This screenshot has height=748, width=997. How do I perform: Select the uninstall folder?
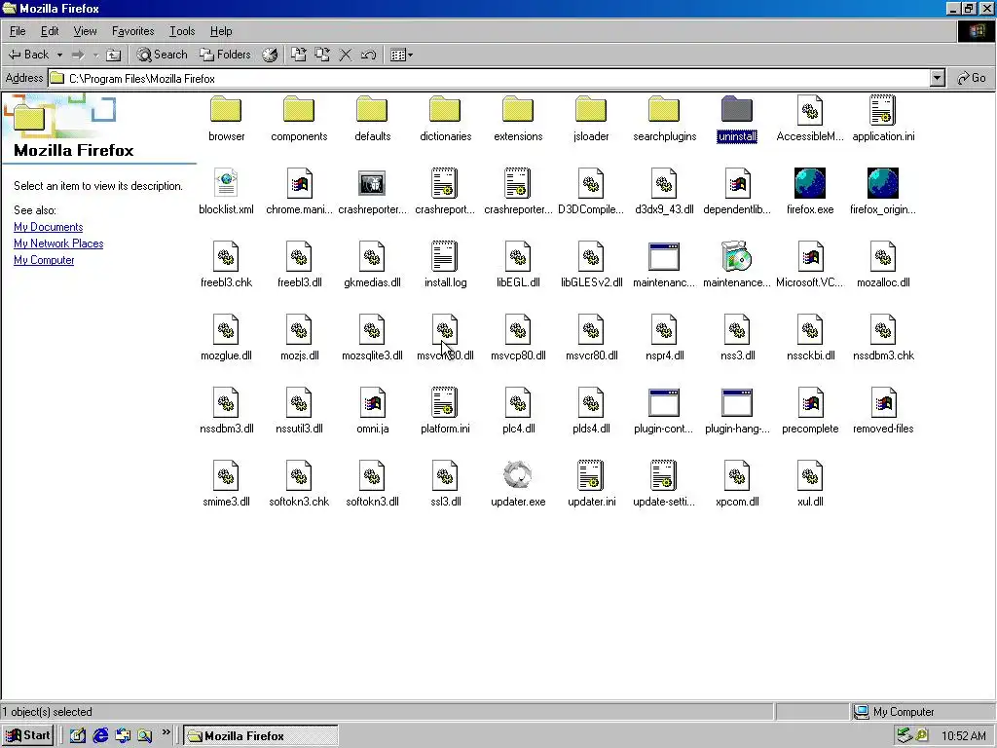[x=737, y=110]
